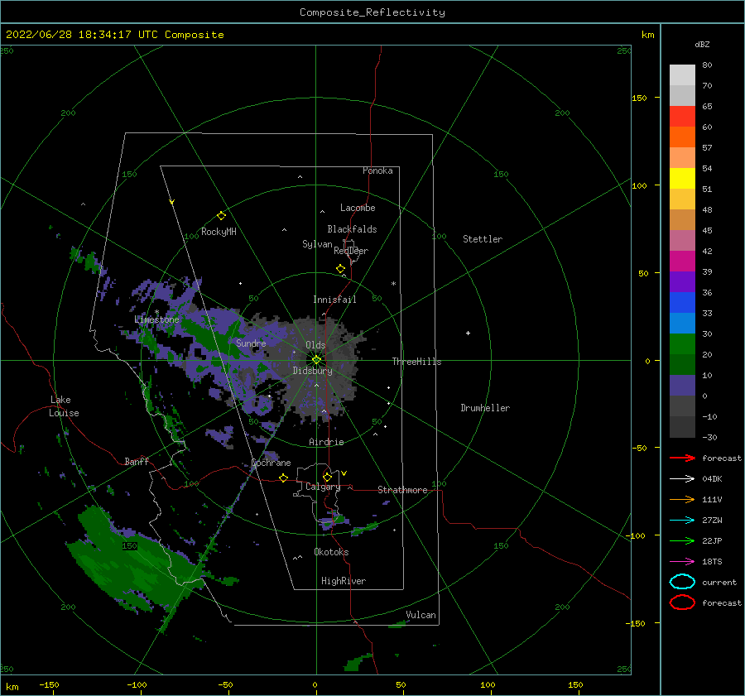The height and width of the screenshot is (696, 745).
Task: Pick the red 65 dBZ swatch
Action: point(682,117)
